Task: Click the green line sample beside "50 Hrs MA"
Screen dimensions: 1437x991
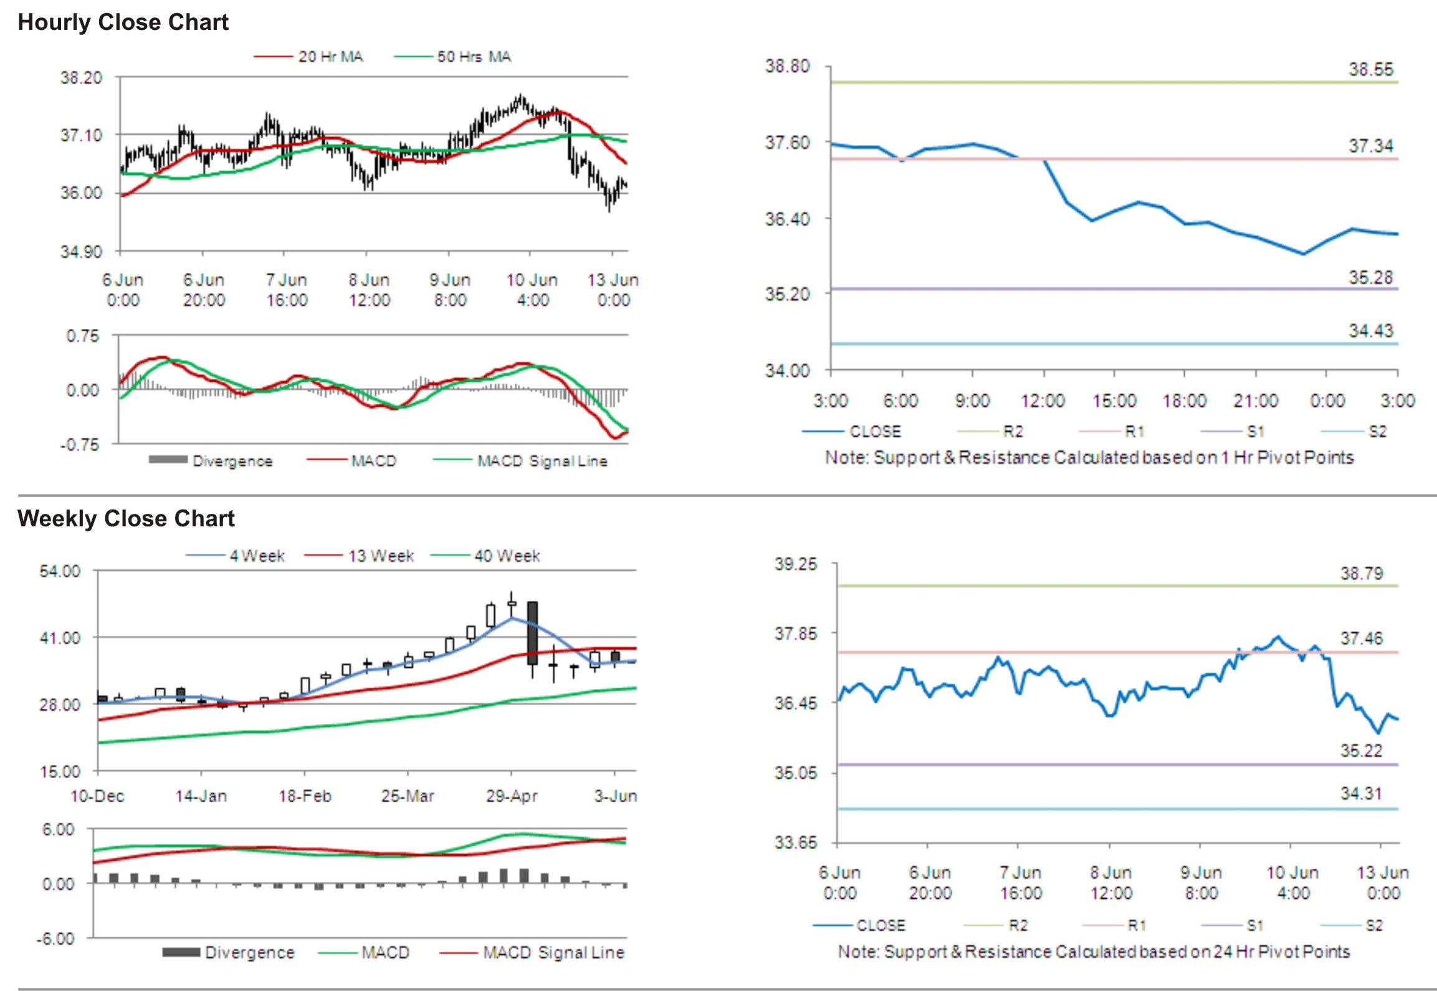Action: pos(413,57)
